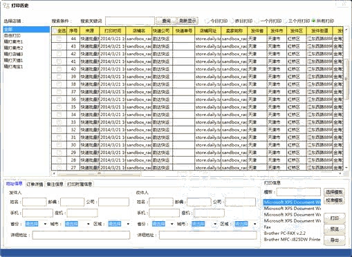Click the 刷新显示 refresh button

pyautogui.click(x=187, y=21)
